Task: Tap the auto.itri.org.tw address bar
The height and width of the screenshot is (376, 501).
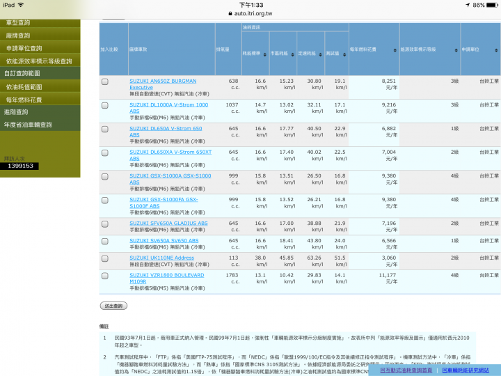Action: (250, 13)
